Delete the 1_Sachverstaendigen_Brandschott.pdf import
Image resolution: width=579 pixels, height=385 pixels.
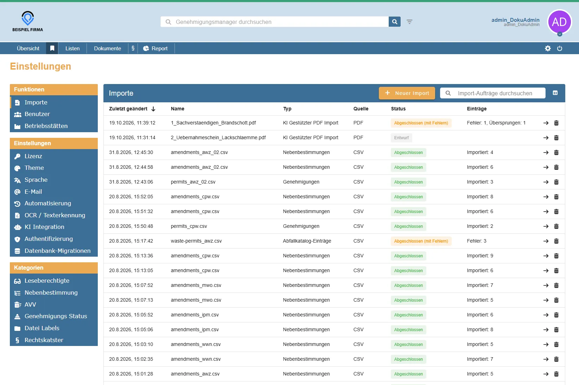(556, 123)
